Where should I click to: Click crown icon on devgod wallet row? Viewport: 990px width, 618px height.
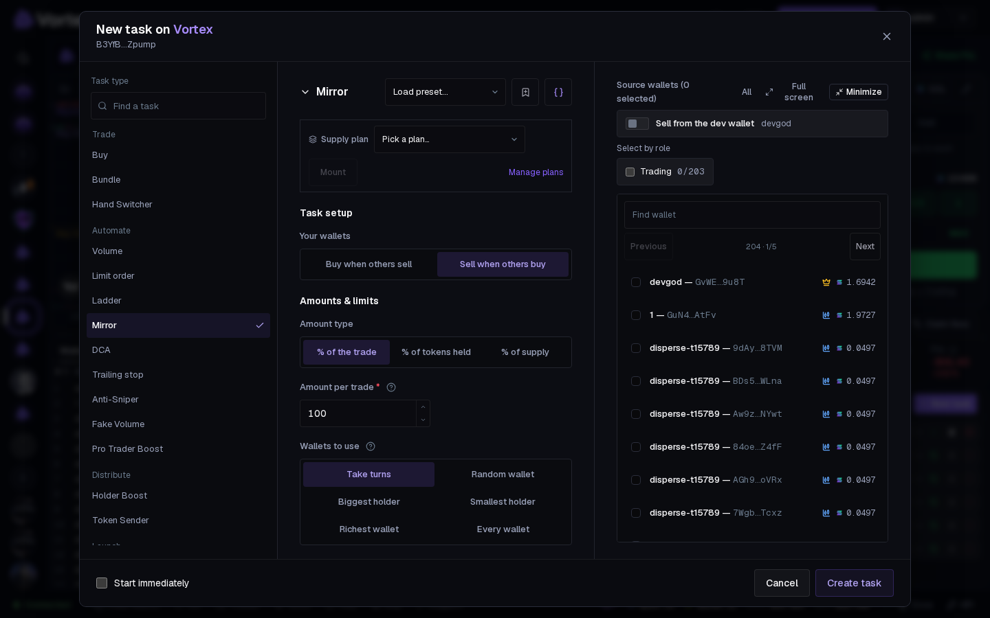826,282
